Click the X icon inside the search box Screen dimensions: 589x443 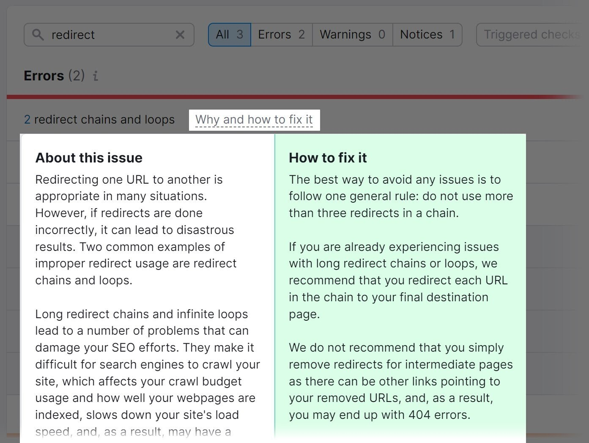point(180,35)
